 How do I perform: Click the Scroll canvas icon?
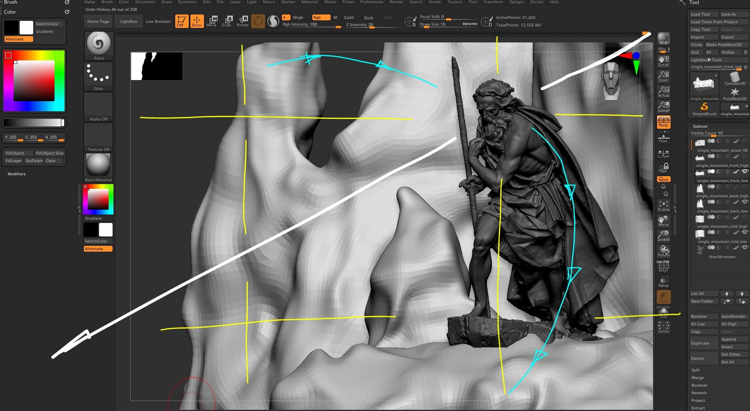point(663,61)
